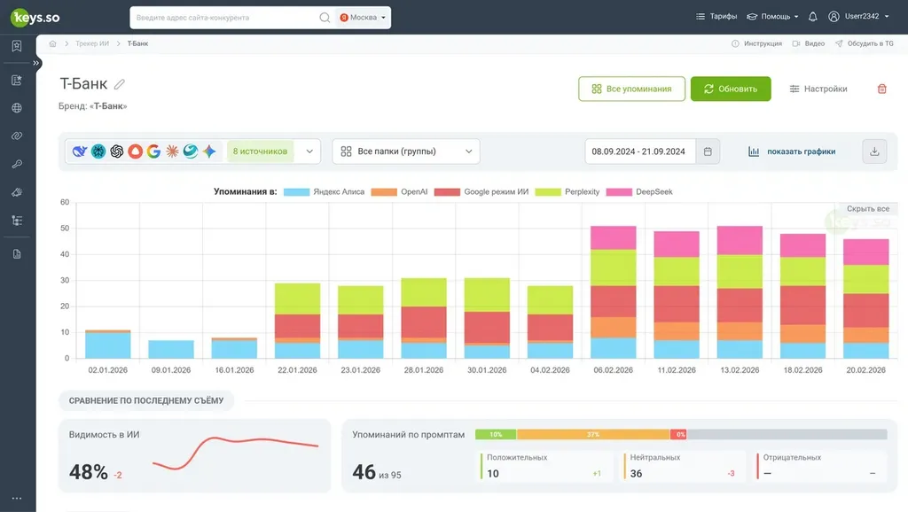
Task: Click the Отрицательных card
Action: coord(819,466)
